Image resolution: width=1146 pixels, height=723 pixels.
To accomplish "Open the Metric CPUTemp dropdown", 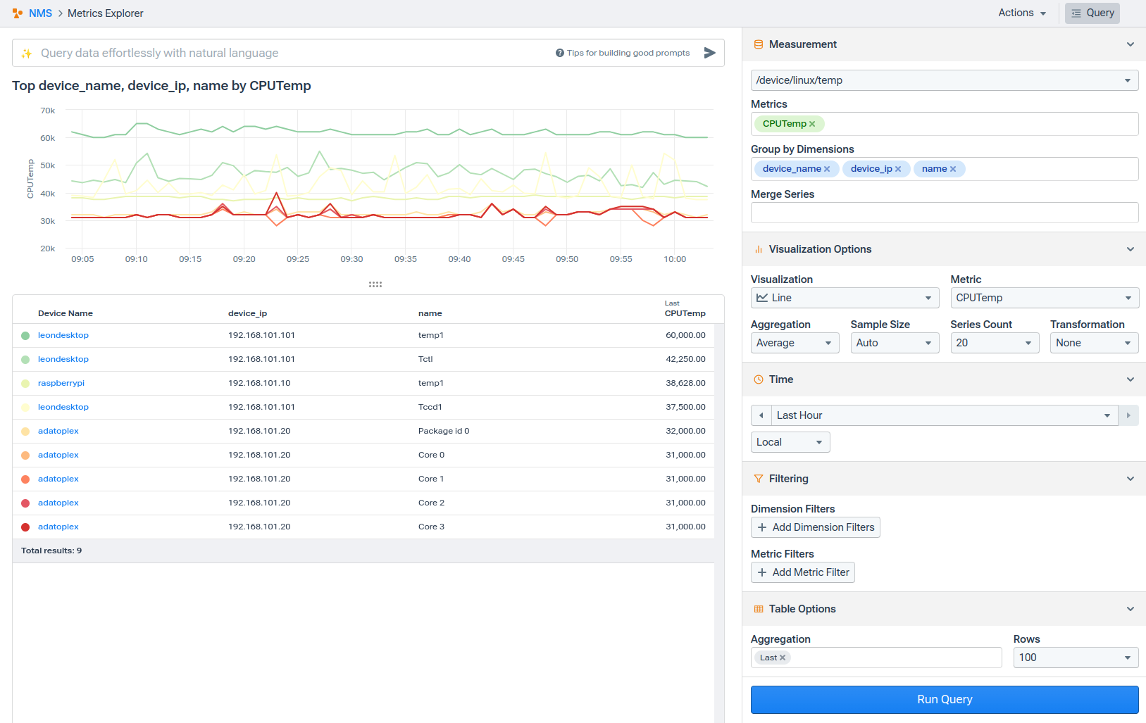I will (x=1045, y=298).
